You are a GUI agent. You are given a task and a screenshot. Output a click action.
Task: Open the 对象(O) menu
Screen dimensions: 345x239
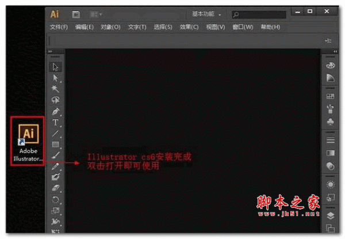110,27
